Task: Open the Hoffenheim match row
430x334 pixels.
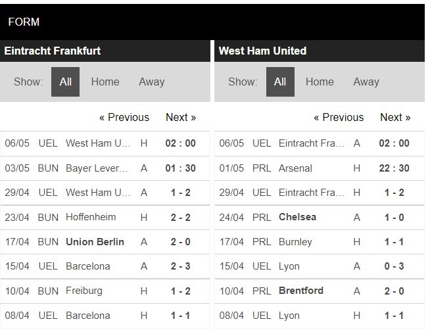Action: pyautogui.click(x=91, y=217)
